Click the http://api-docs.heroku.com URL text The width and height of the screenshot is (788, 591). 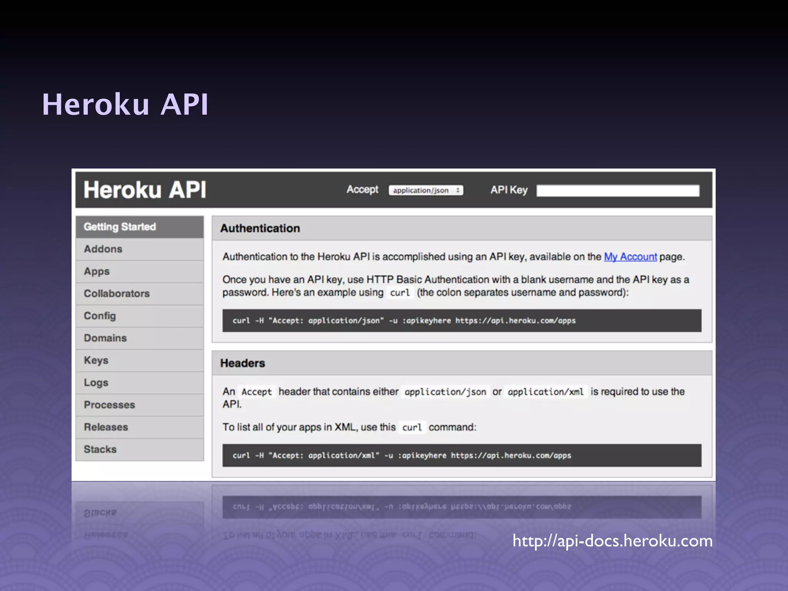pos(613,541)
